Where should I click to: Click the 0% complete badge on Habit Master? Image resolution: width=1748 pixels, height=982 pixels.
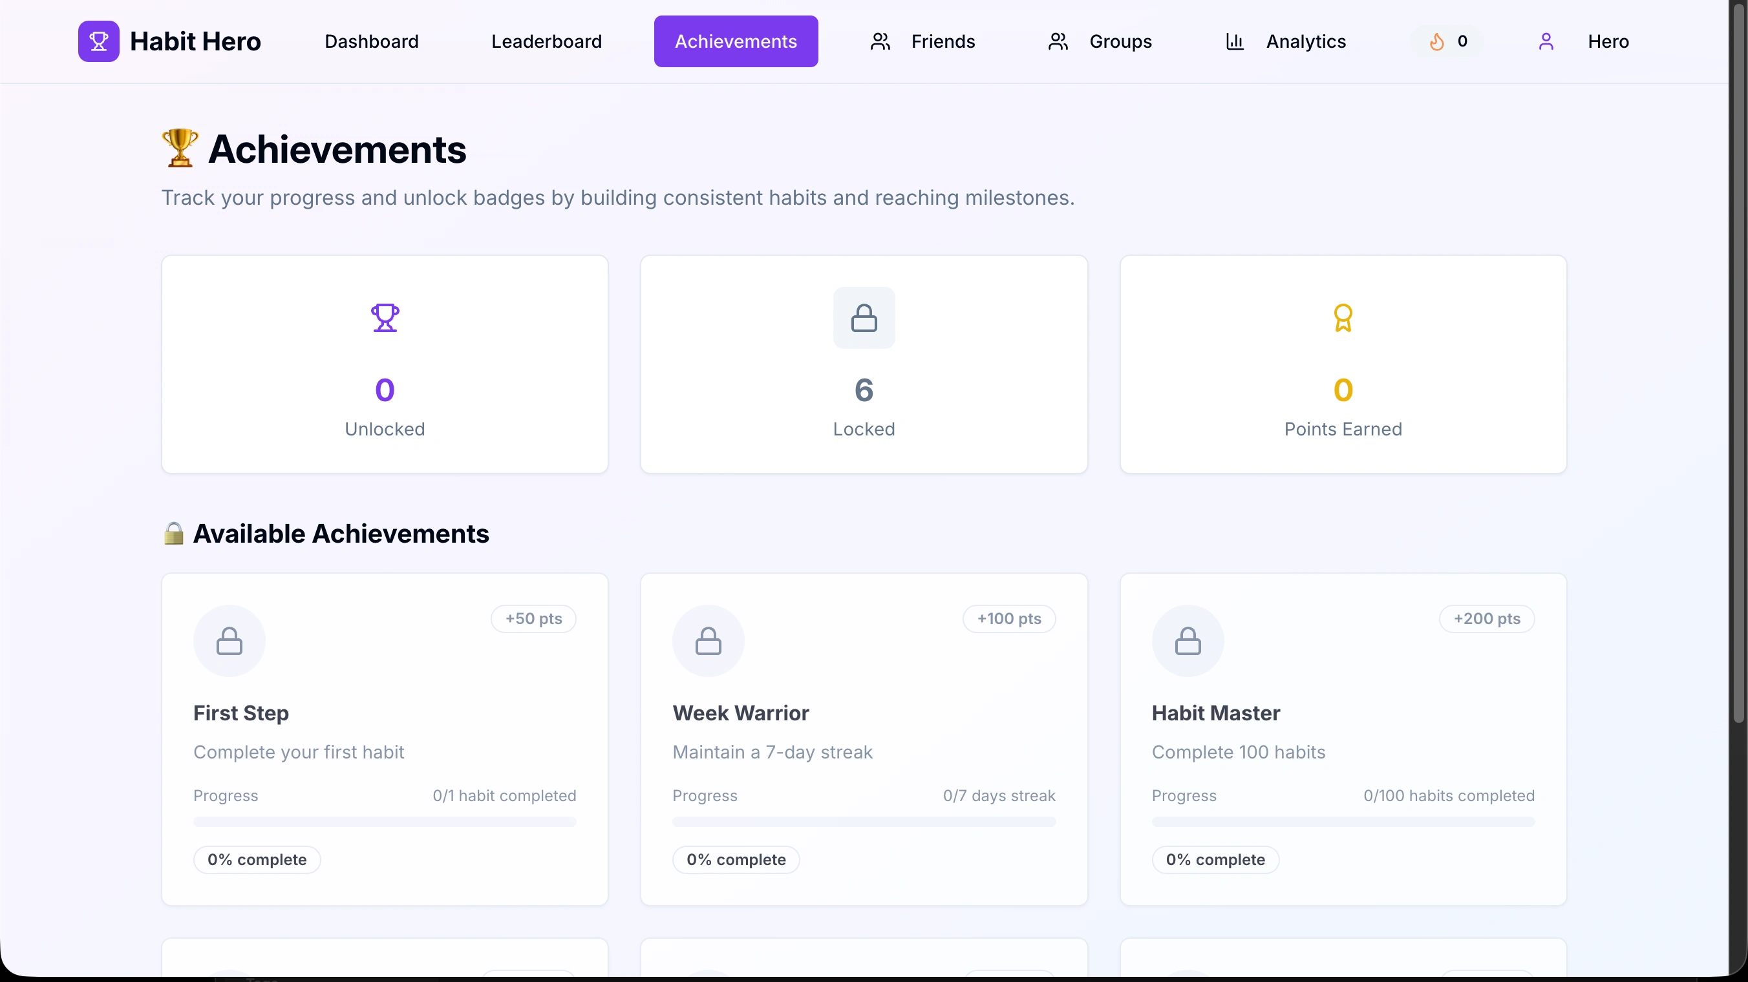pyautogui.click(x=1215, y=859)
